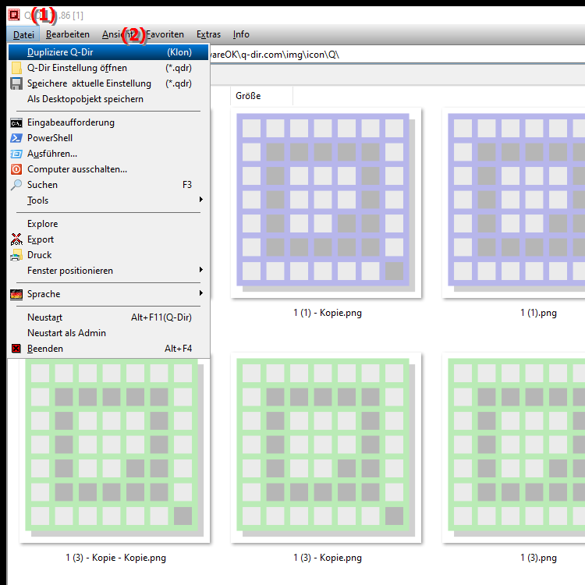Click the floppy disk icon for Speichere aktuelle Einstellung

(x=16, y=83)
